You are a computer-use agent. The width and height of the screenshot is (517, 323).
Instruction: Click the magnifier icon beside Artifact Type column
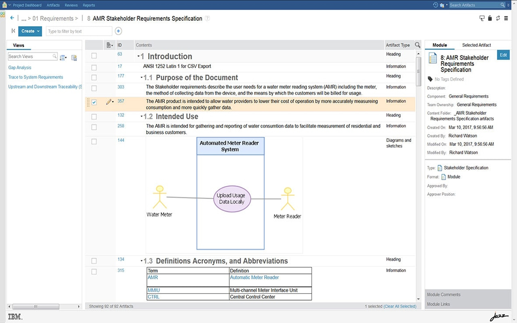point(418,45)
